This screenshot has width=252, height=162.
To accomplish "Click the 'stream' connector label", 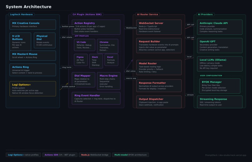I will [190, 95].
